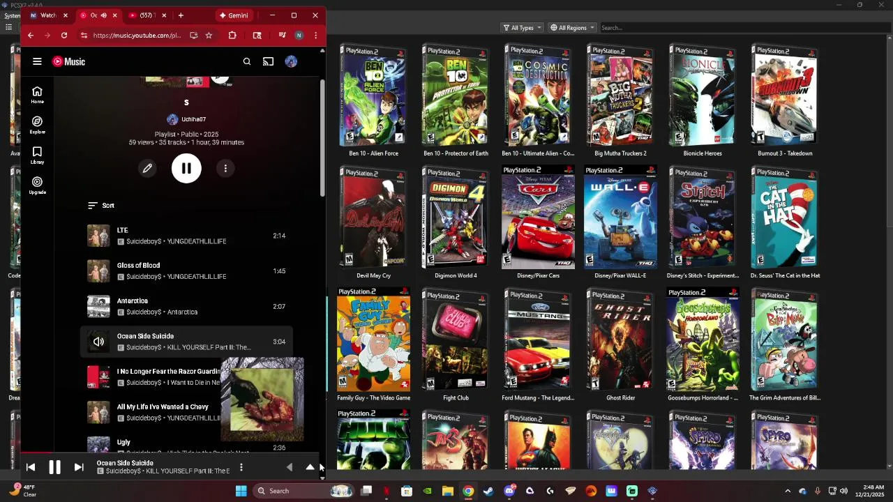
Task: Go to Home in YouTube Music sidebar
Action: [37, 95]
